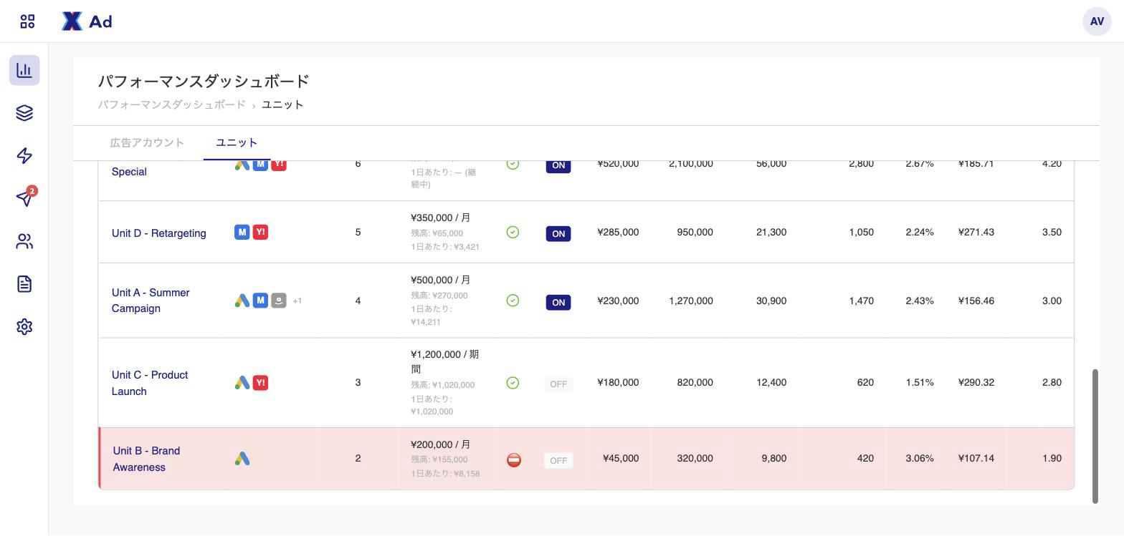Click Yahoo icon in Unit D row

261,233
